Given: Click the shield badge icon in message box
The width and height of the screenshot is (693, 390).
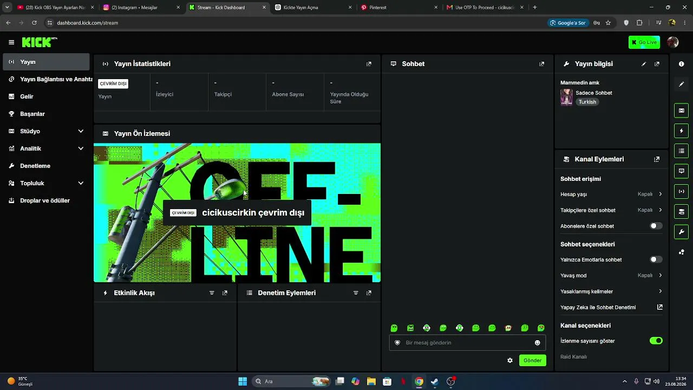Looking at the screenshot, I should pos(397,343).
